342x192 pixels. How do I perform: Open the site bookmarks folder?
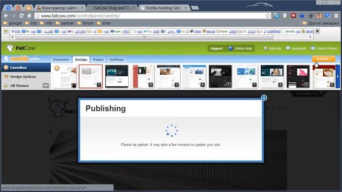pos(31,23)
